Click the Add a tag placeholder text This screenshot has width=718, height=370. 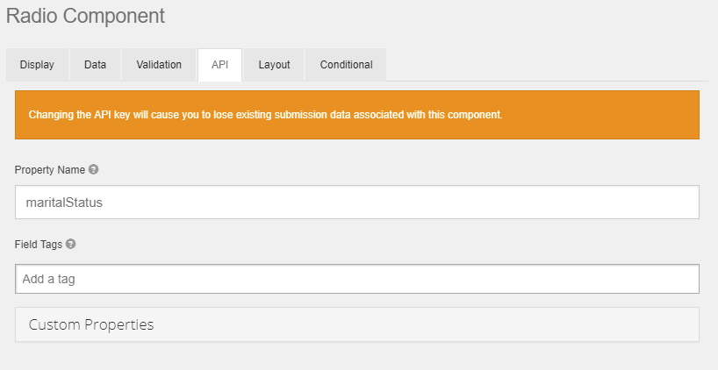57,279
